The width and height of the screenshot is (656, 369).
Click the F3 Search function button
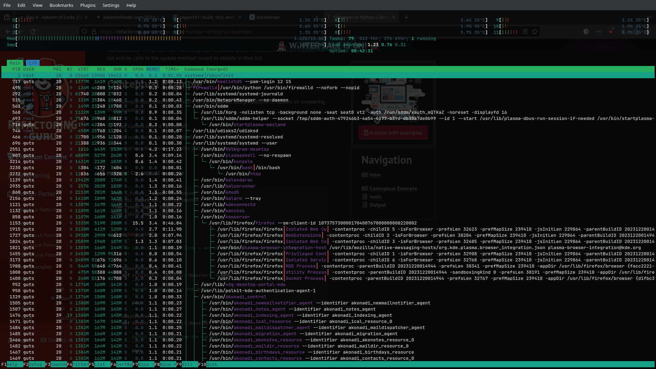(58, 365)
